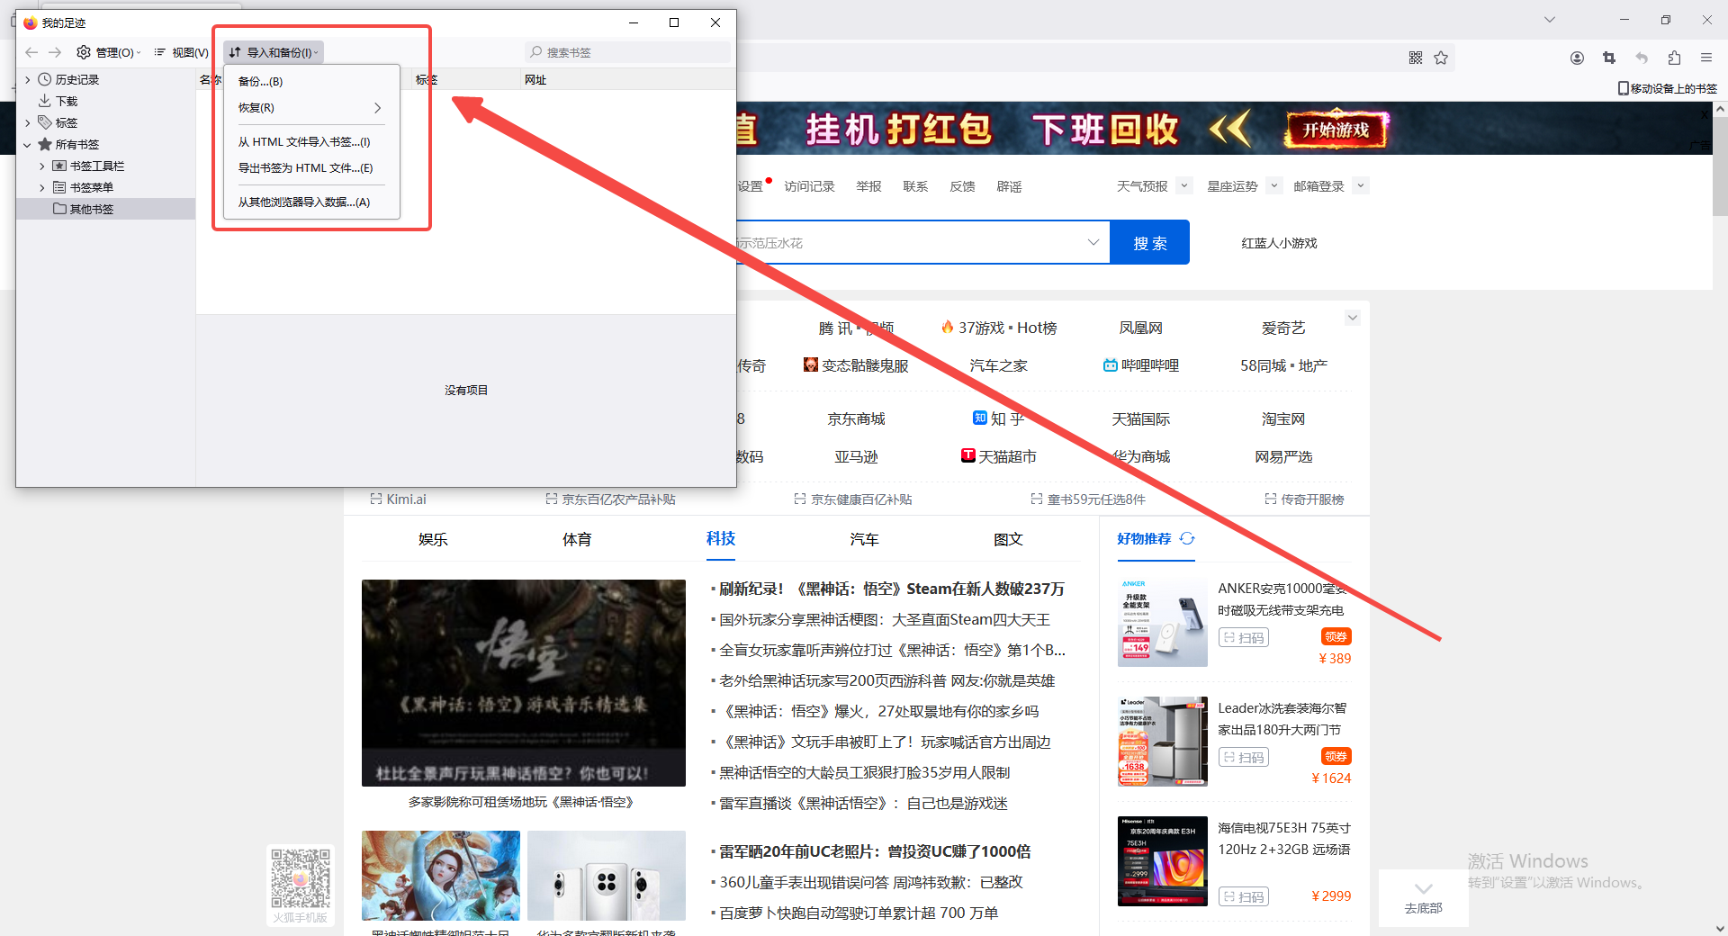
Task: Expand the 书签菜单 folder
Action: (42, 187)
